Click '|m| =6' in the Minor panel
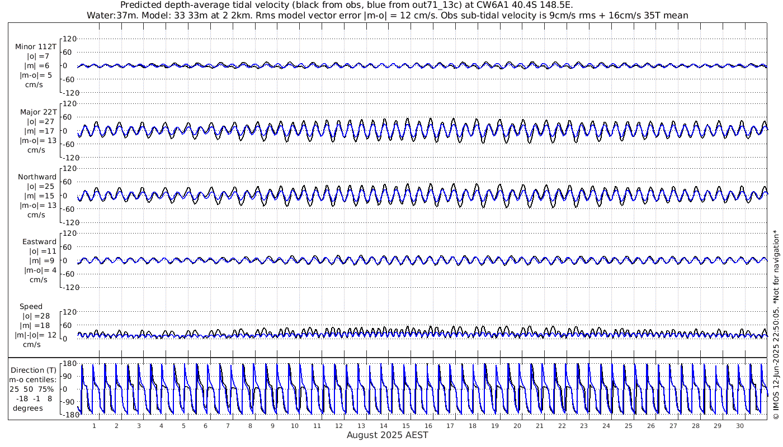783x447 pixels. pos(38,65)
